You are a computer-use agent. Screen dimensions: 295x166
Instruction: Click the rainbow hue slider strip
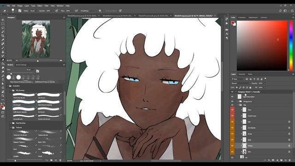291,46
